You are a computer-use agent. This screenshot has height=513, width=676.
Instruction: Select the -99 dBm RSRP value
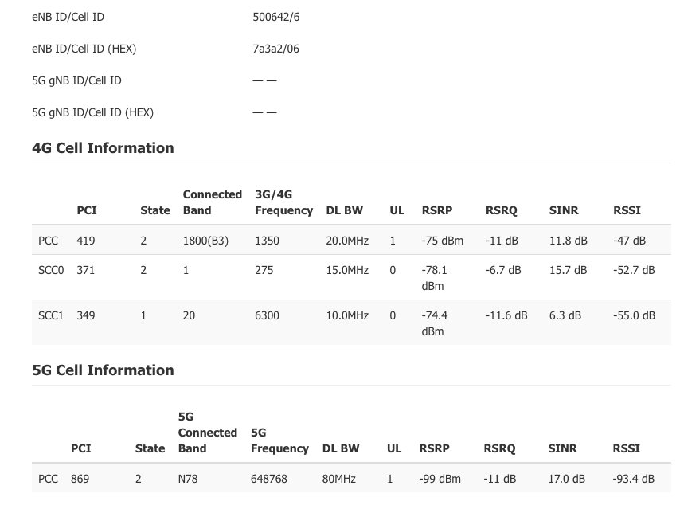click(440, 480)
